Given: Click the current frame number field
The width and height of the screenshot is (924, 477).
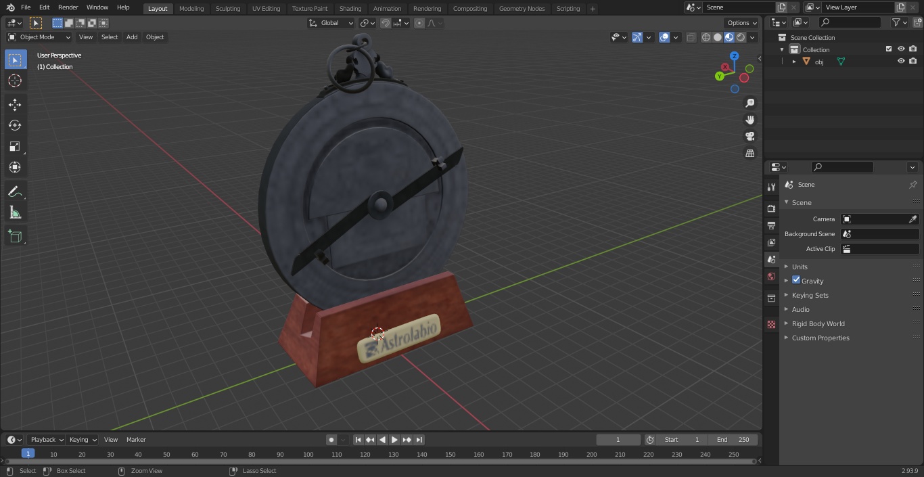Looking at the screenshot, I should [x=618, y=440].
